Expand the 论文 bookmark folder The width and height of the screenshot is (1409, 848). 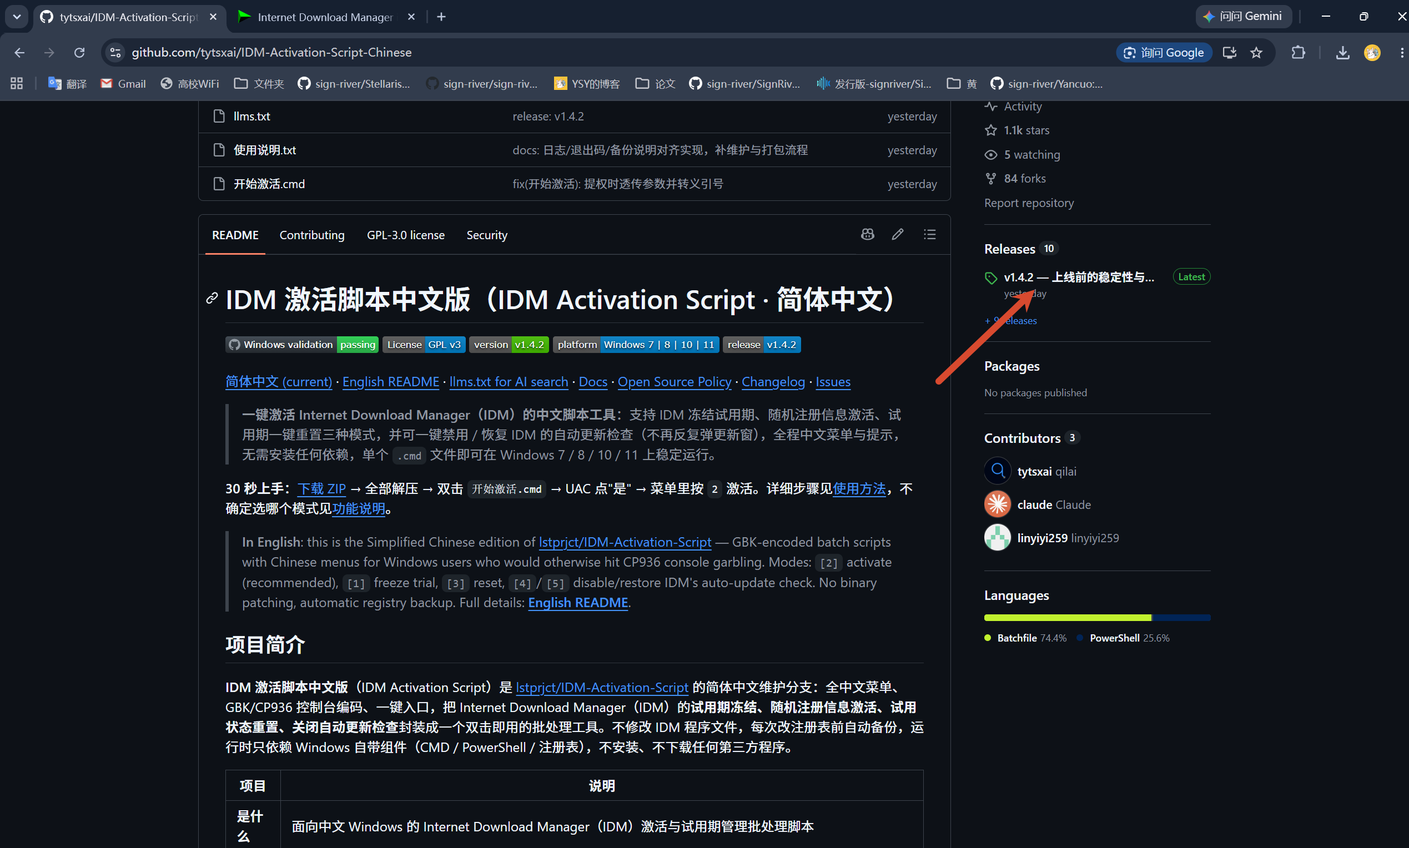[x=656, y=84]
